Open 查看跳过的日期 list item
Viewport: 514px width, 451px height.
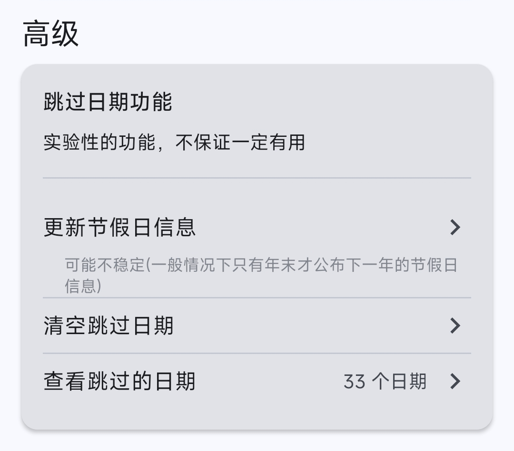(119, 381)
